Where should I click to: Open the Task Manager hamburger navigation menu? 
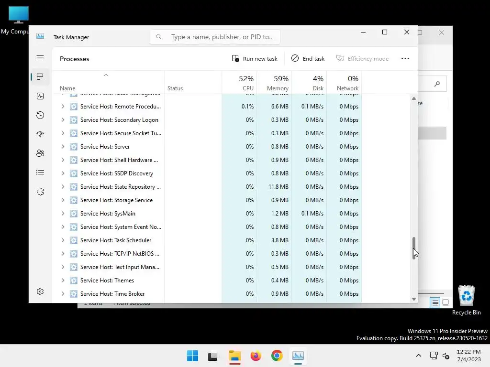40,58
